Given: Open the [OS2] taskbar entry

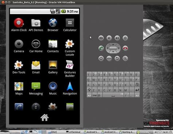Looking at the screenshot, I should click(53, 132).
